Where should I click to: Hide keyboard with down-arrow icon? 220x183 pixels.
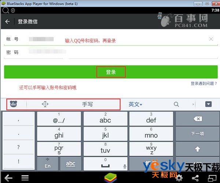click(x=208, y=104)
